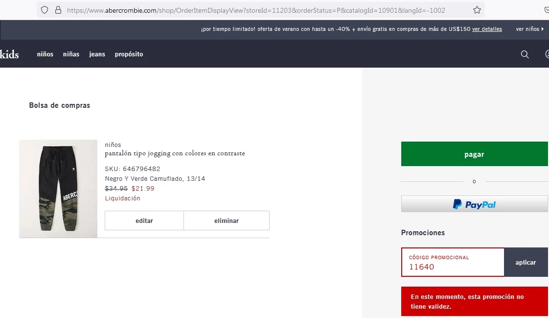Screen dimensions: 549x318
Task: Bookmark this page with the star icon
Action: tap(477, 10)
